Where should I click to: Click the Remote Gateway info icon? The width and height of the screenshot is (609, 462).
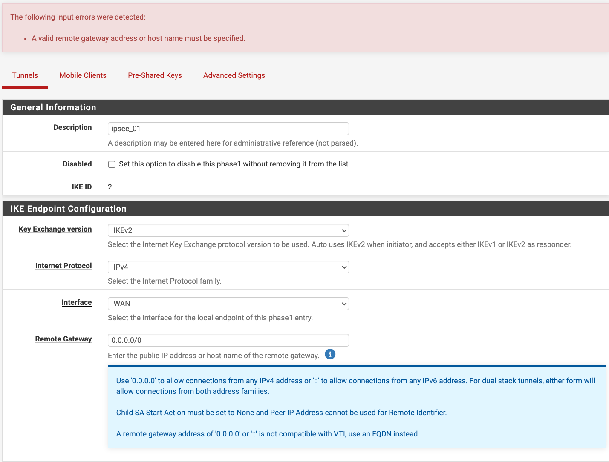[330, 354]
